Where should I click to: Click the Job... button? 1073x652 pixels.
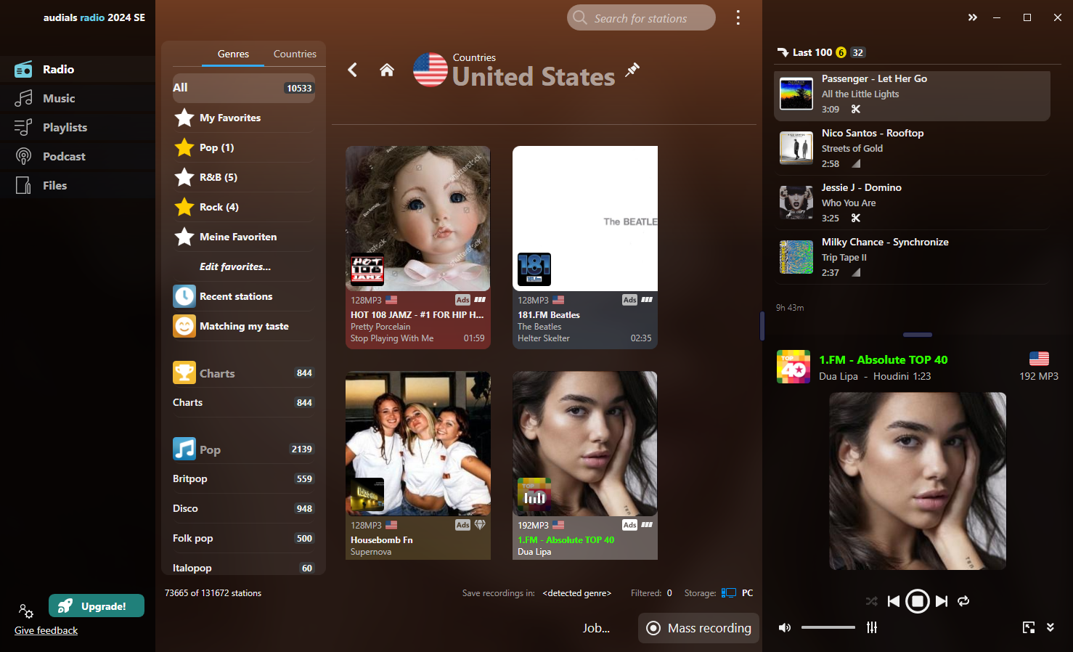pos(596,628)
